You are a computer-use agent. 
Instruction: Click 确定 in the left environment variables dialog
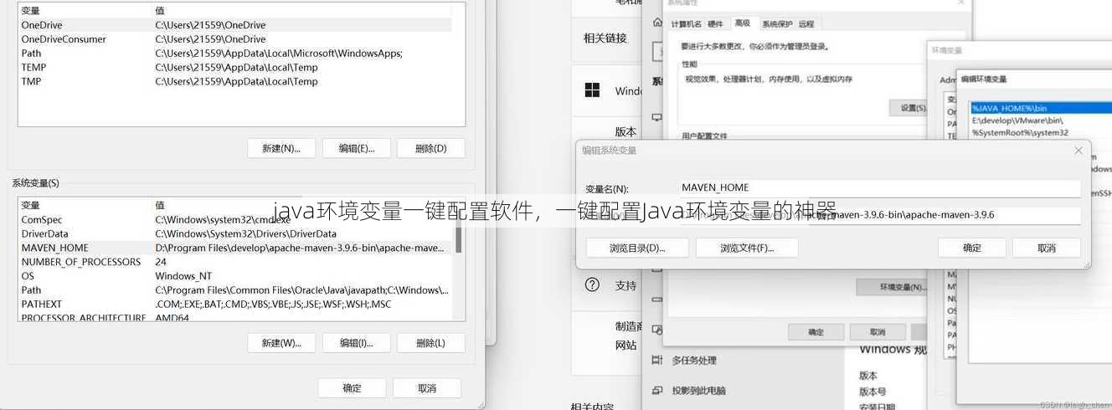[x=353, y=388]
